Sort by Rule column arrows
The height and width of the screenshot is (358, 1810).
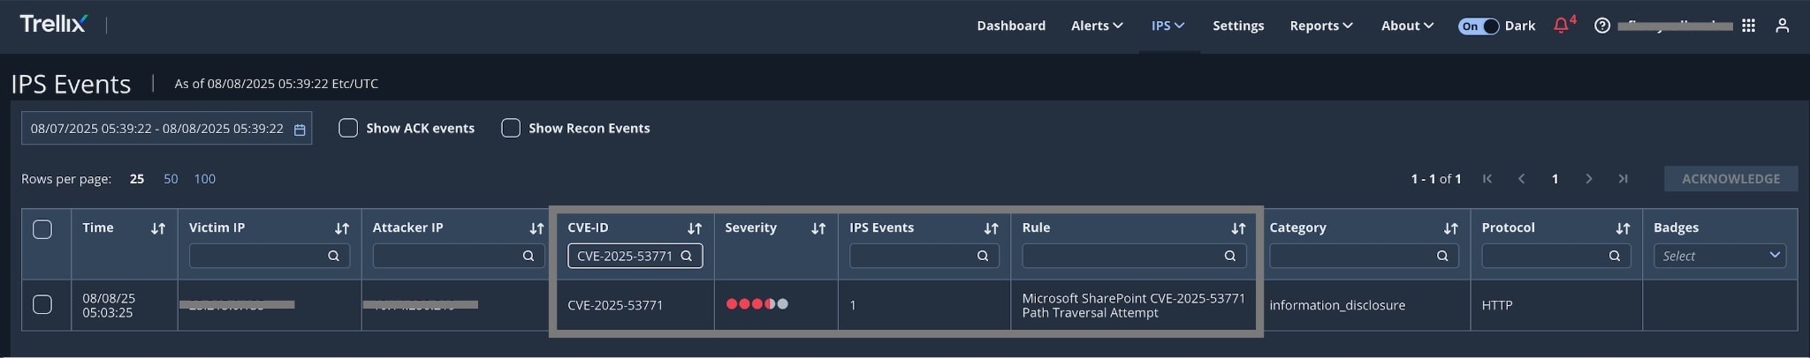pos(1238,228)
